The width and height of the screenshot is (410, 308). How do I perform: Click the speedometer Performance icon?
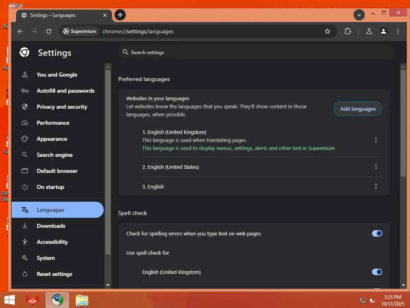click(x=25, y=123)
